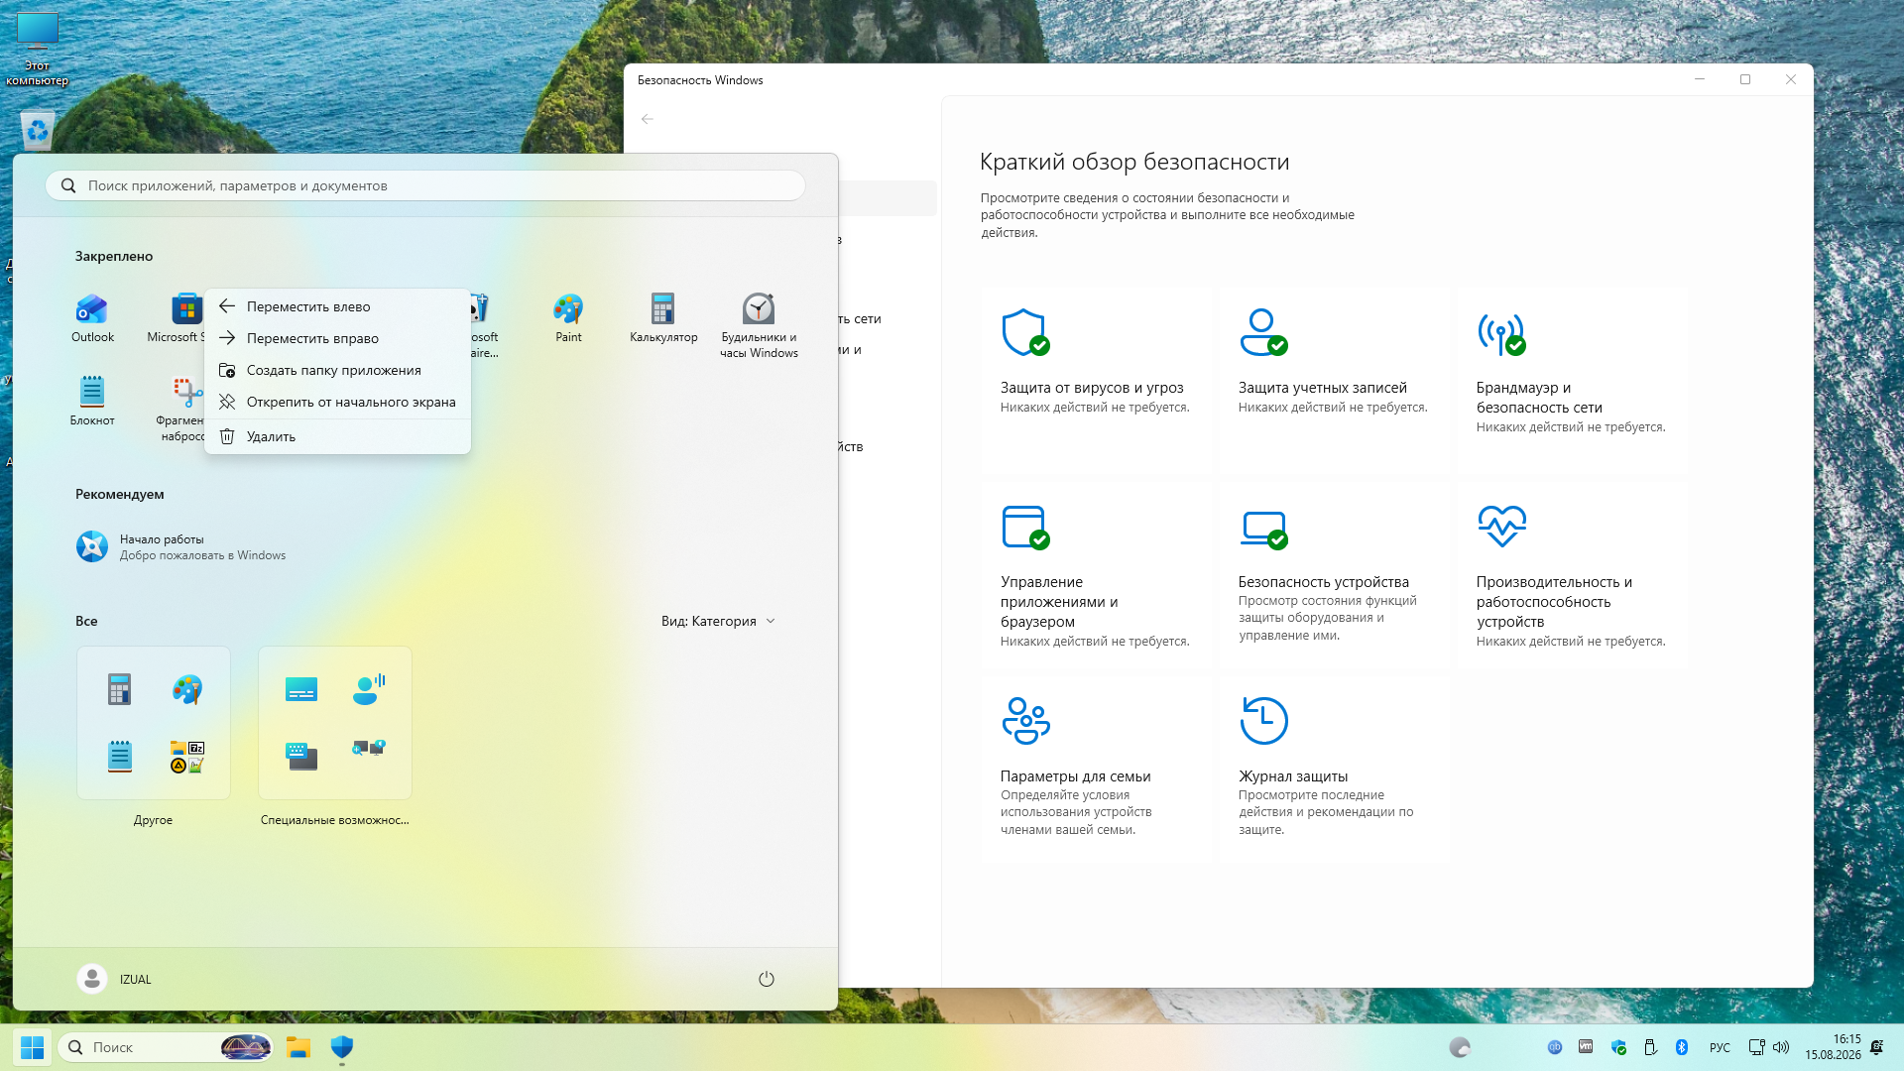1904x1071 pixels.
Task: Click the safely remove USB tray icon
Action: [x=1650, y=1047]
